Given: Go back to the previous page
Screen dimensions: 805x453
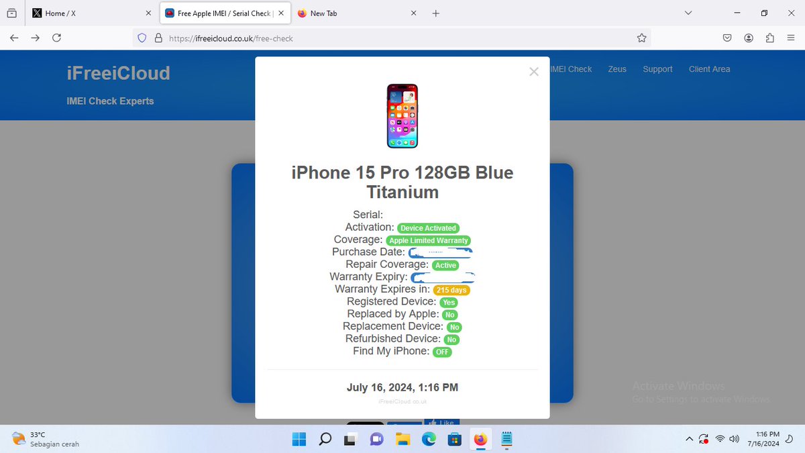Looking at the screenshot, I should coord(14,38).
